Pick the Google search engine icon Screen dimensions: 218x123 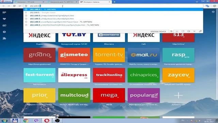pos(171,31)
